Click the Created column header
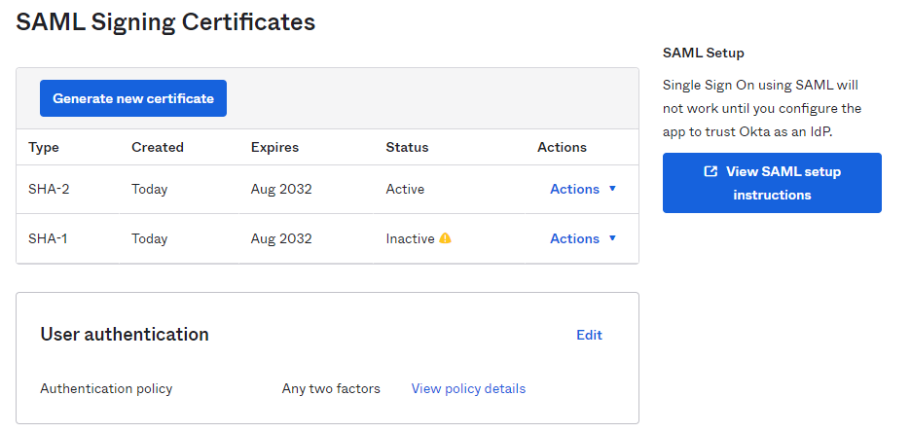The height and width of the screenshot is (433, 911). click(x=158, y=147)
